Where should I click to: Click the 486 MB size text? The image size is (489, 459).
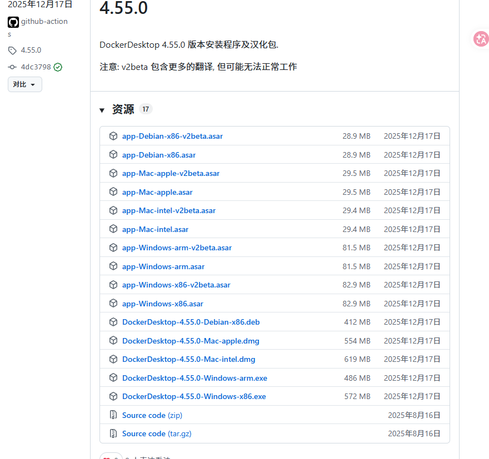tap(357, 378)
